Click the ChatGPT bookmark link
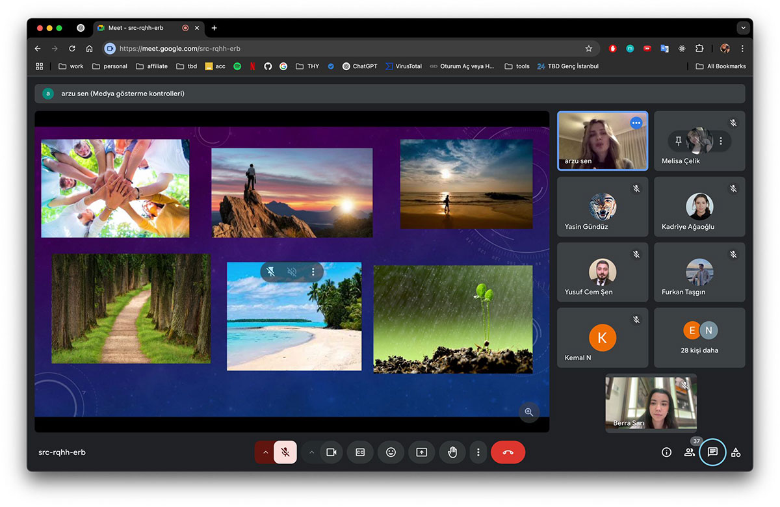This screenshot has height=507, width=780. pyautogui.click(x=359, y=66)
